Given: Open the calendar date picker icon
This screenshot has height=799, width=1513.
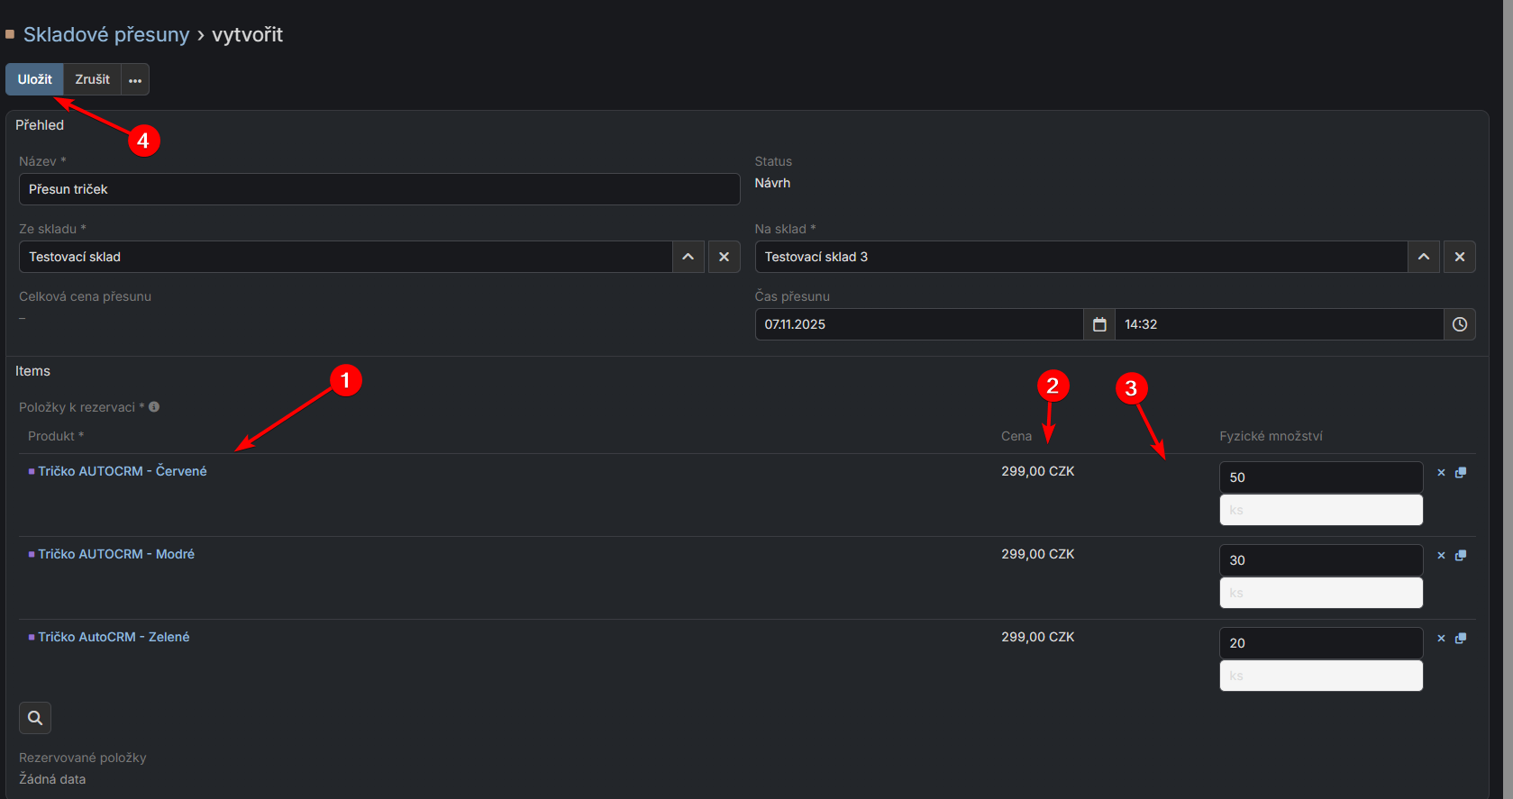Looking at the screenshot, I should pos(1099,324).
